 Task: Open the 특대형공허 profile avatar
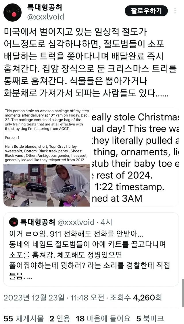(12, 12)
